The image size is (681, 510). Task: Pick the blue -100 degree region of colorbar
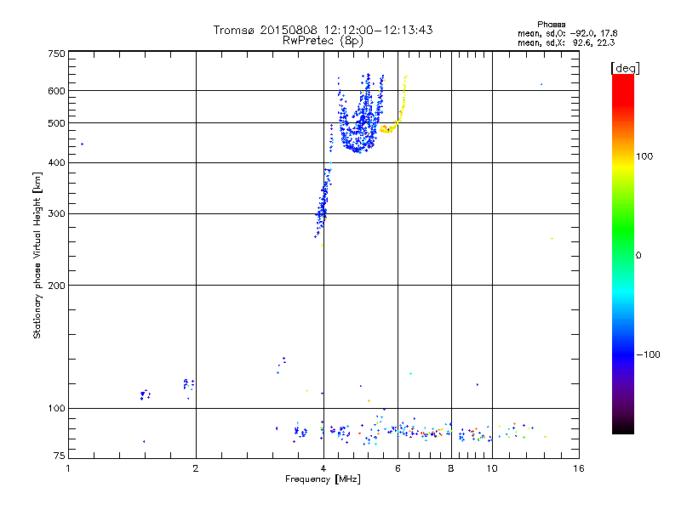point(623,354)
